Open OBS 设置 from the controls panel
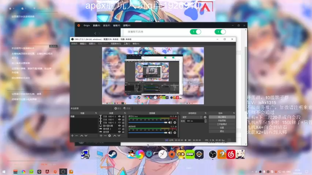Image resolution: width=312 pixels, height=175 pixels. [x=222, y=128]
